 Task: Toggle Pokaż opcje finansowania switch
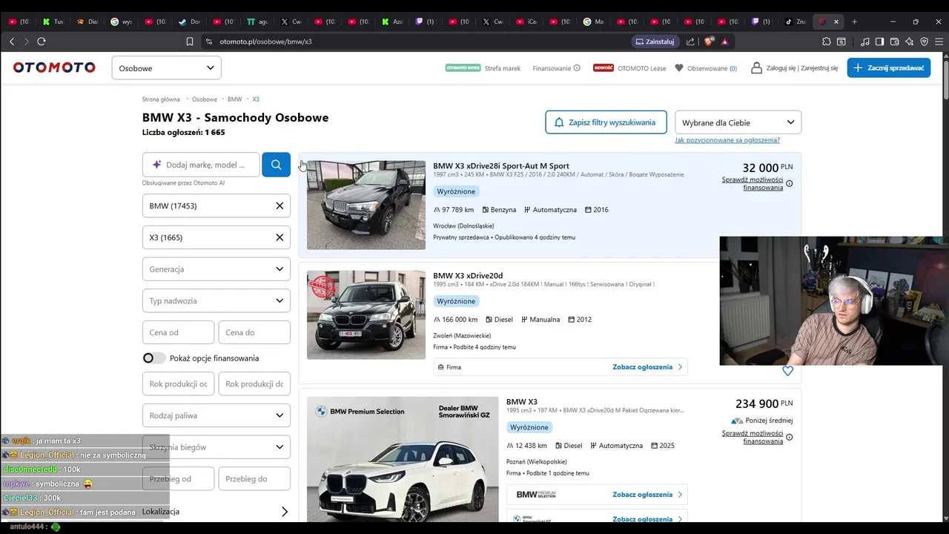153,358
